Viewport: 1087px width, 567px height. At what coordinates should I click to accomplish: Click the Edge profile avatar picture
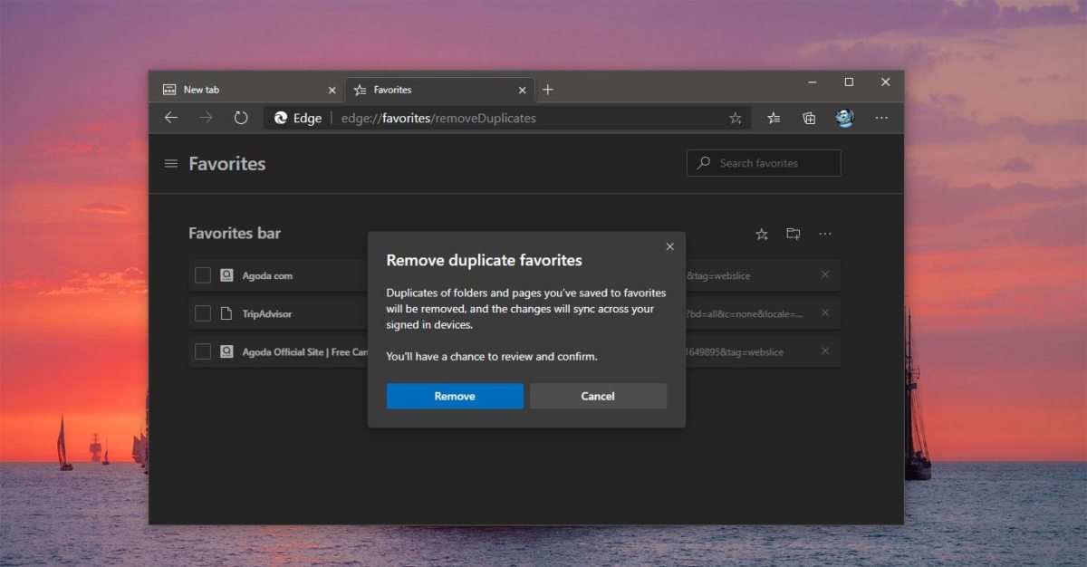point(844,118)
